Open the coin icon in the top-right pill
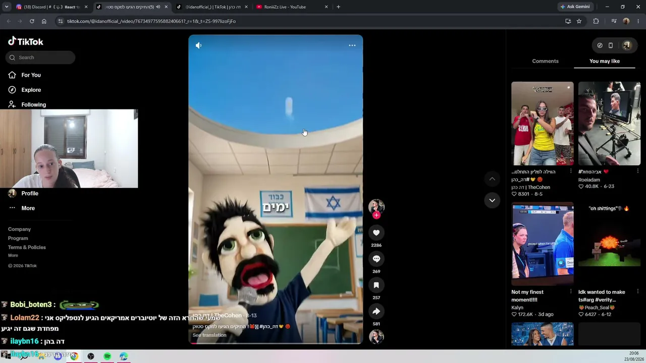 click(x=600, y=45)
